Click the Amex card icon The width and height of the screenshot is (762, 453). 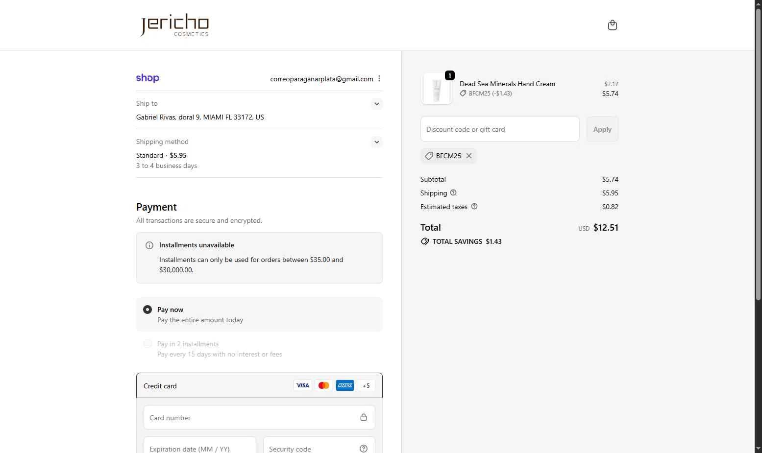tap(345, 385)
